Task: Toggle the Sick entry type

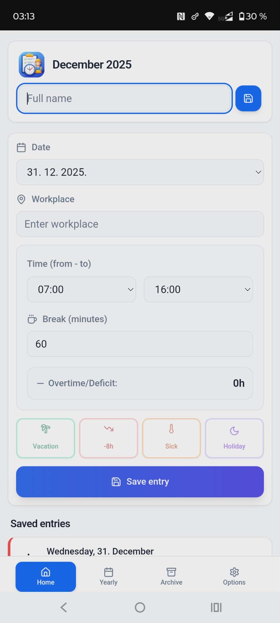Action: point(171,438)
